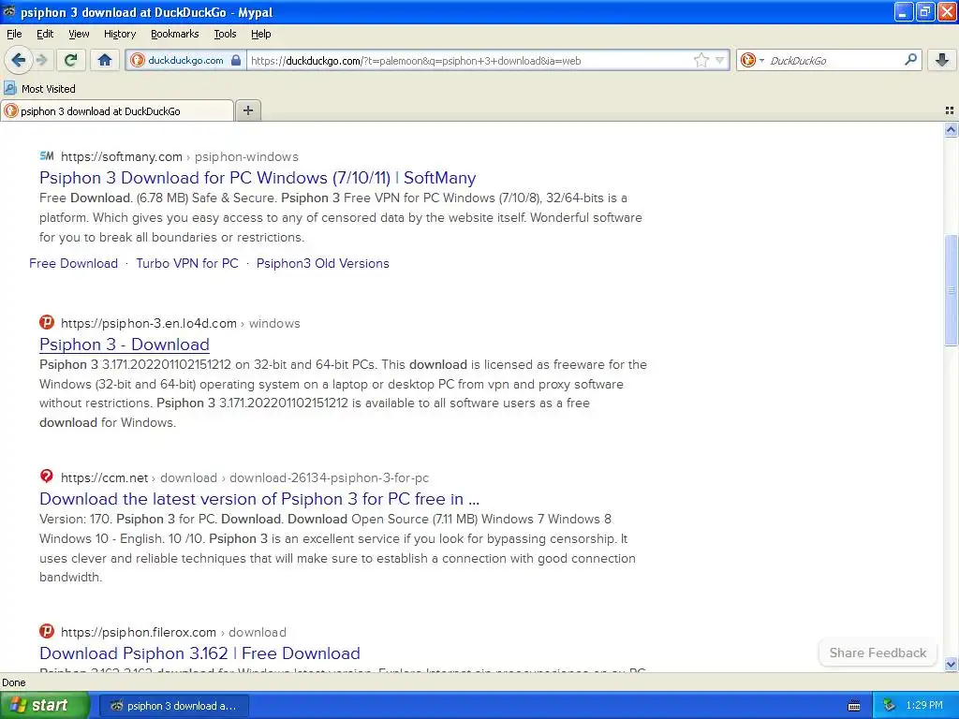Click the ccm.net result favicon
The width and height of the screenshot is (959, 719).
tap(47, 477)
